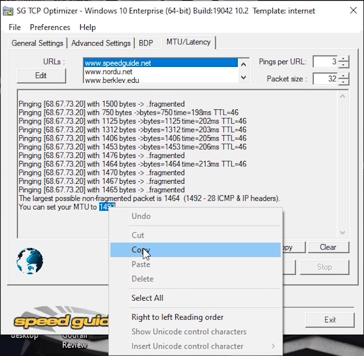Click the line 'Pinging [68.67.73.20] with 1465 bytes'

[102, 190]
